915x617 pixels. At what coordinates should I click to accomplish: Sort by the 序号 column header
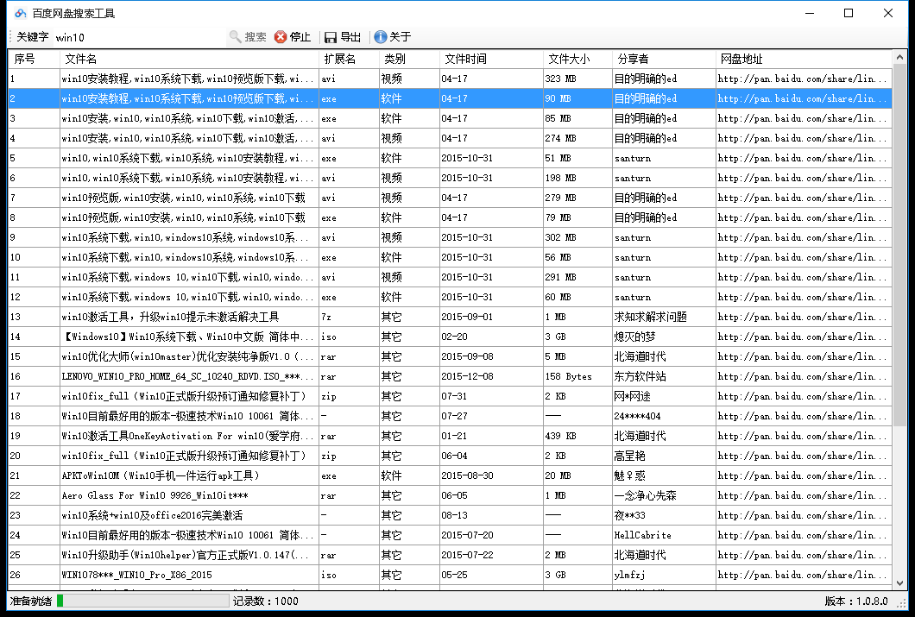click(x=34, y=59)
